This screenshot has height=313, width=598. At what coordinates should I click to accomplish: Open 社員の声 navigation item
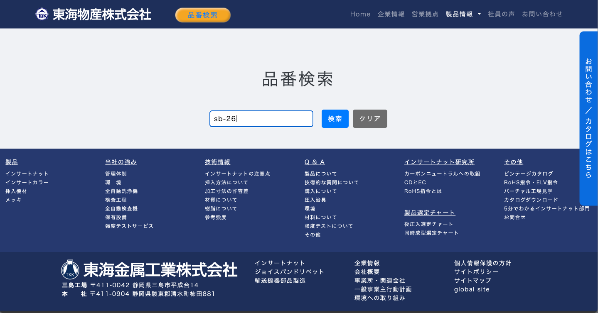pyautogui.click(x=501, y=14)
